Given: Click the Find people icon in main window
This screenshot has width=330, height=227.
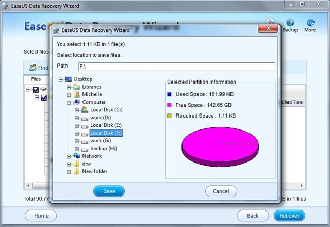Looking at the screenshot, I should [33, 68].
